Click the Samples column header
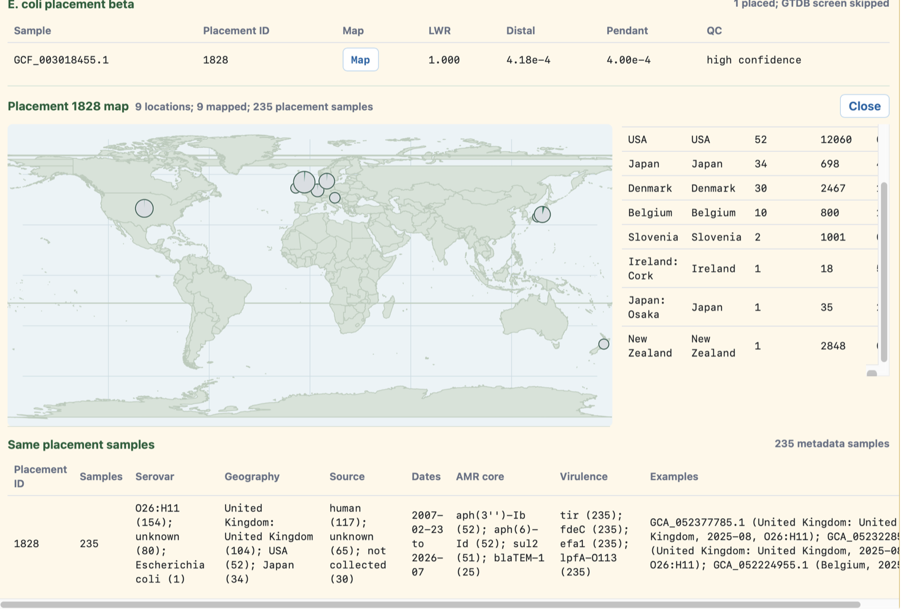The width and height of the screenshot is (909, 609). [101, 477]
